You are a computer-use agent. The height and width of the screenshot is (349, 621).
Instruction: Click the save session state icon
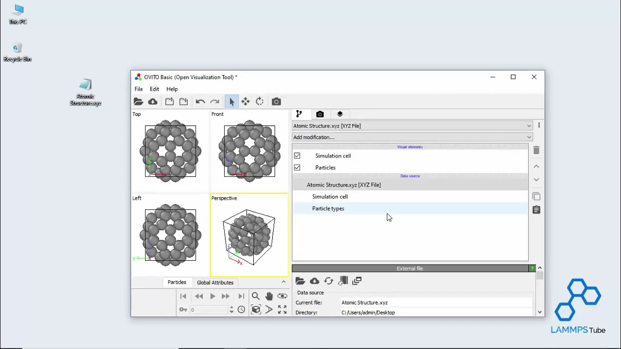coord(183,102)
